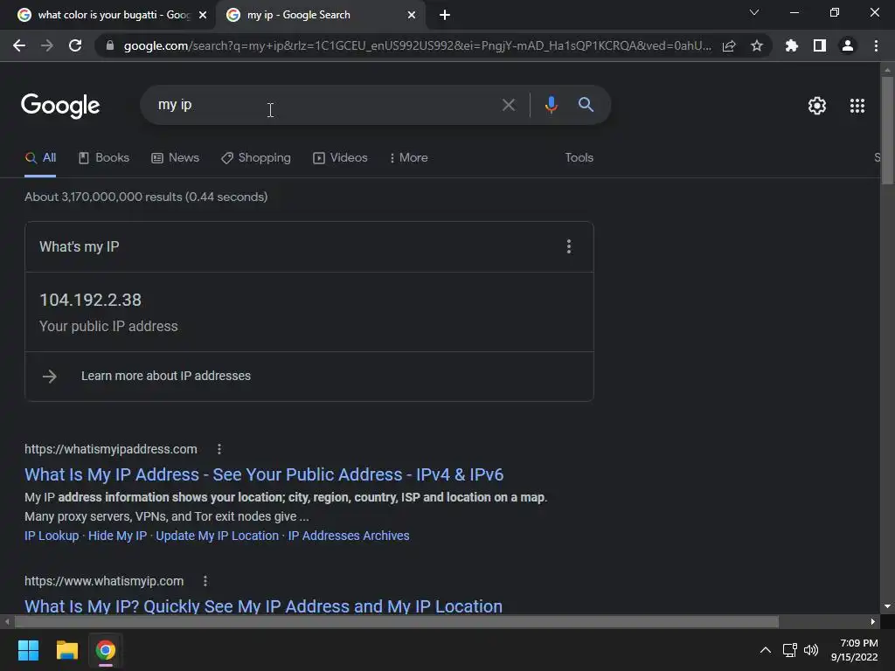Open more options for whatismyipaddress.com result
Screen dimensions: 895x671
(x=219, y=450)
